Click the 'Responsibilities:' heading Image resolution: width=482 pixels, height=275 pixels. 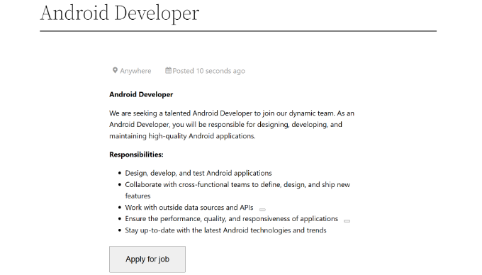[136, 155]
